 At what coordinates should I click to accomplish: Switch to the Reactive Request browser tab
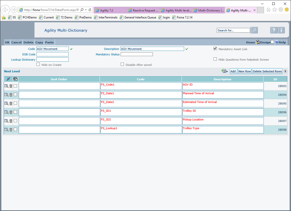(x=143, y=10)
